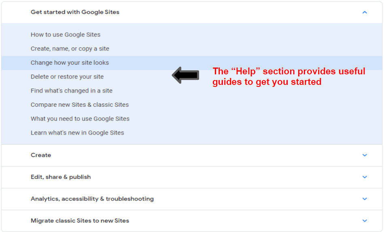This screenshot has width=384, height=232.
Task: Open Compare new Sites & classic Sites
Action: tap(80, 105)
